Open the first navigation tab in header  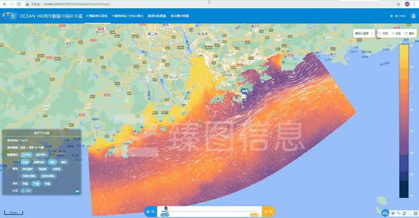pyautogui.click(x=97, y=16)
